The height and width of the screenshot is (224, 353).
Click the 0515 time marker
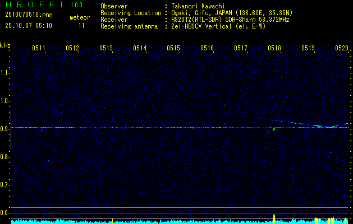pyautogui.click(x=173, y=48)
